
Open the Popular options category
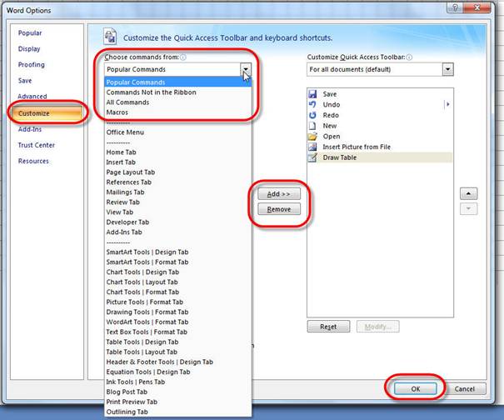pyautogui.click(x=30, y=32)
